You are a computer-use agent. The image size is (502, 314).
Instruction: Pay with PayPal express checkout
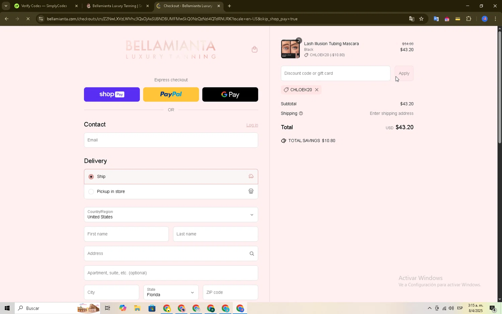(171, 95)
